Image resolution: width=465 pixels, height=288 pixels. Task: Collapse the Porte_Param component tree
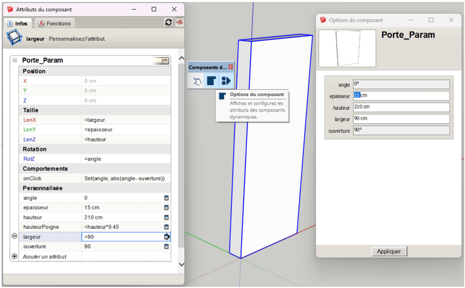pyautogui.click(x=15, y=60)
